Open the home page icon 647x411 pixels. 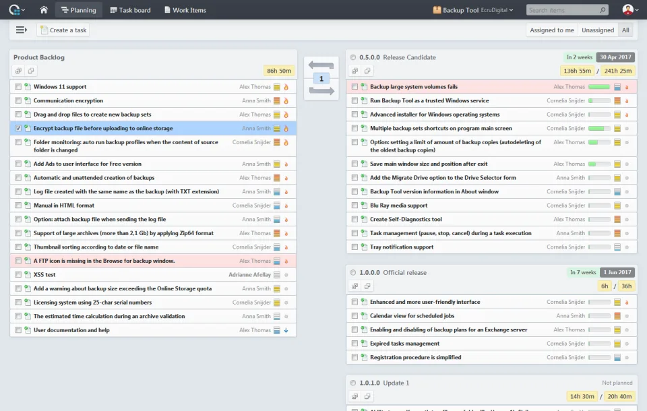pos(44,9)
